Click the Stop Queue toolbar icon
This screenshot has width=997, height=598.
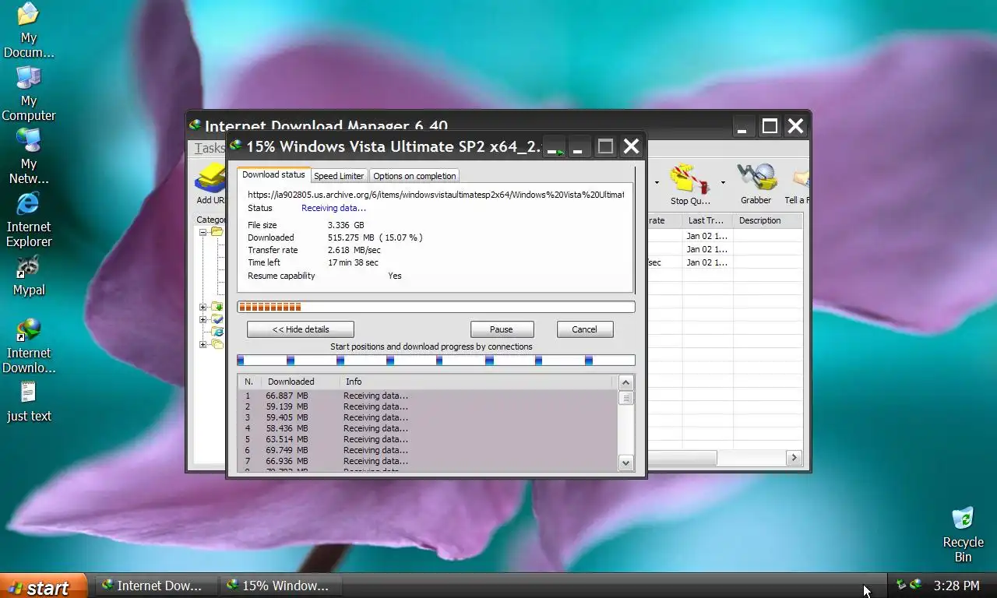click(689, 179)
